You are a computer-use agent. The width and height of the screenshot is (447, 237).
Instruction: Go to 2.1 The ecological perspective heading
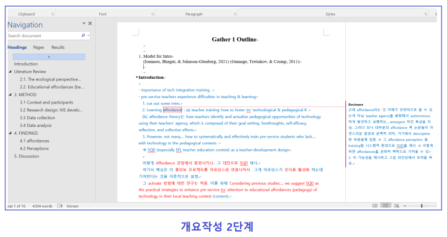50,79
